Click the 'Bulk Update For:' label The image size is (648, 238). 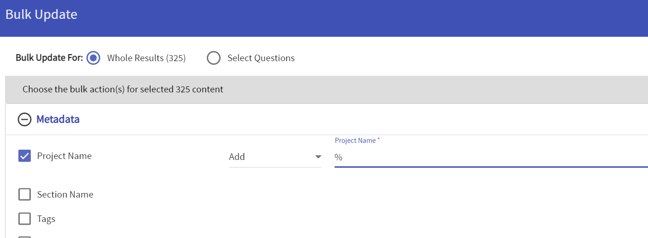[x=49, y=58]
